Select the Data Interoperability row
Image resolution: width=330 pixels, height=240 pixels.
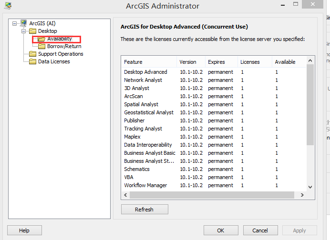pos(214,145)
